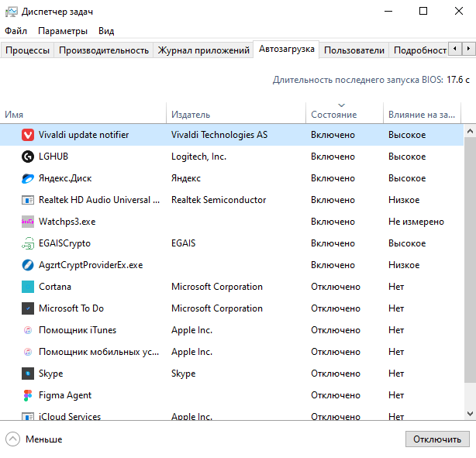The width and height of the screenshot is (476, 458).
Task: Click the Помощник мобильных ус... icon
Action: click(28, 352)
